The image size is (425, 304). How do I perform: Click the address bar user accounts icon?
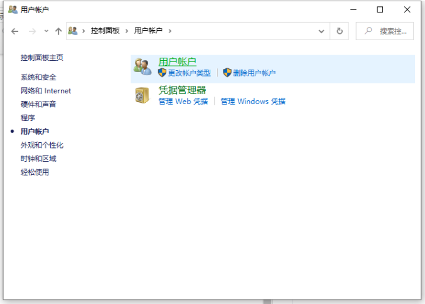point(73,31)
